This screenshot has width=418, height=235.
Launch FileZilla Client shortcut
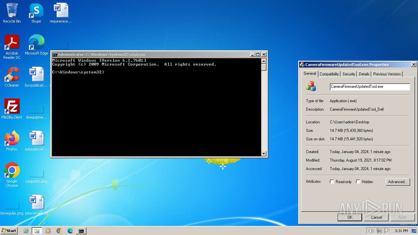(x=12, y=109)
